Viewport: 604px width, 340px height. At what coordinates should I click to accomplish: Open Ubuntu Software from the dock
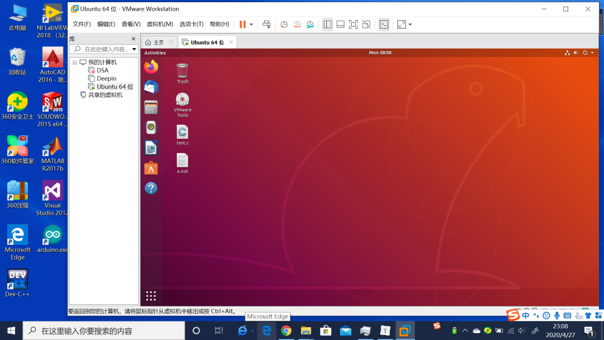click(151, 168)
